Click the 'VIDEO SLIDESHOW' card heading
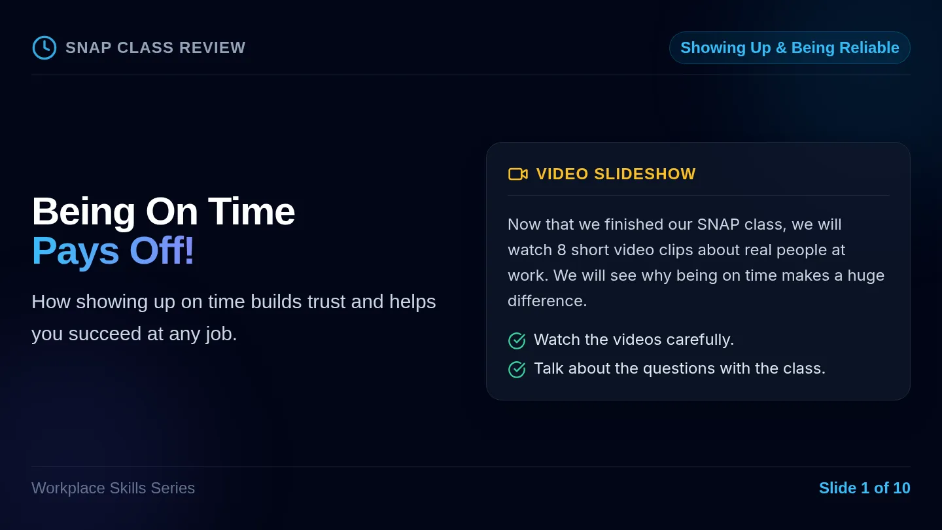Image resolution: width=942 pixels, height=530 pixels. pyautogui.click(x=616, y=174)
